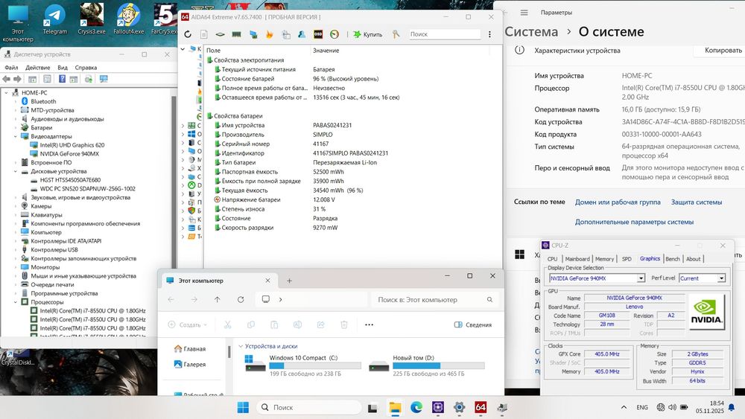Switch to the About tab in CPU-Z

pyautogui.click(x=693, y=258)
